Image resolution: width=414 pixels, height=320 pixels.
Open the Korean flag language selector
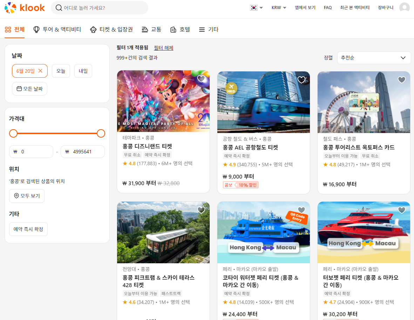click(x=256, y=8)
